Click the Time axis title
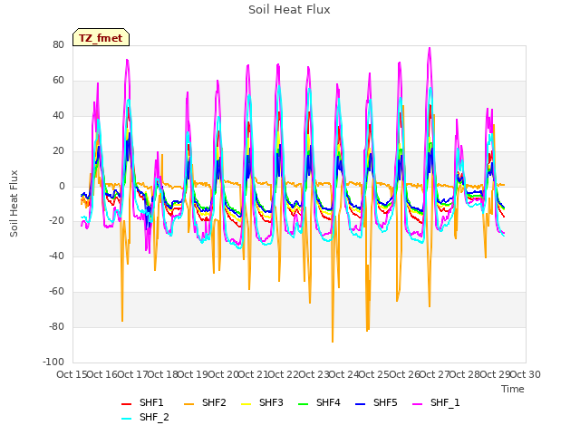The width and height of the screenshot is (580, 435). 513,389
